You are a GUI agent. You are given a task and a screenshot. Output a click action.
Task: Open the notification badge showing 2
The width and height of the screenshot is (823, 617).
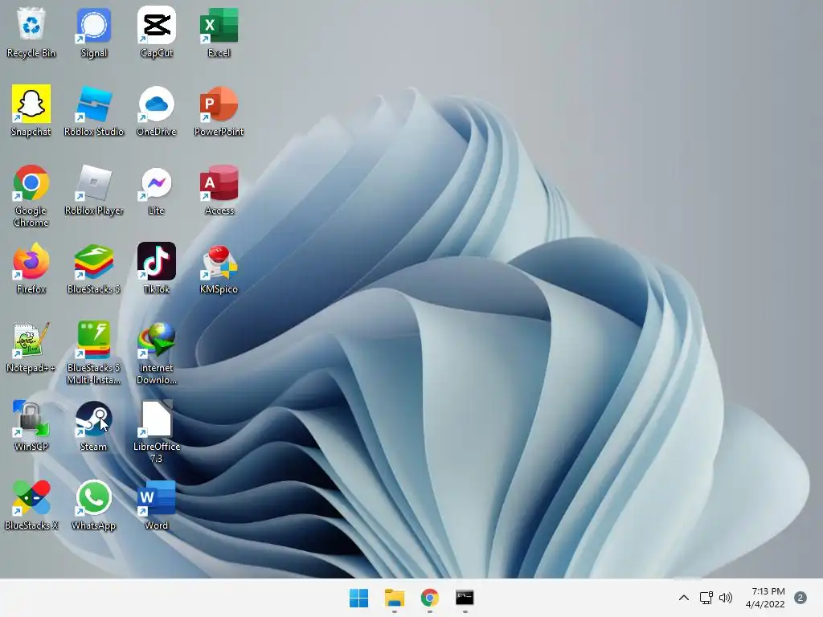click(x=800, y=598)
